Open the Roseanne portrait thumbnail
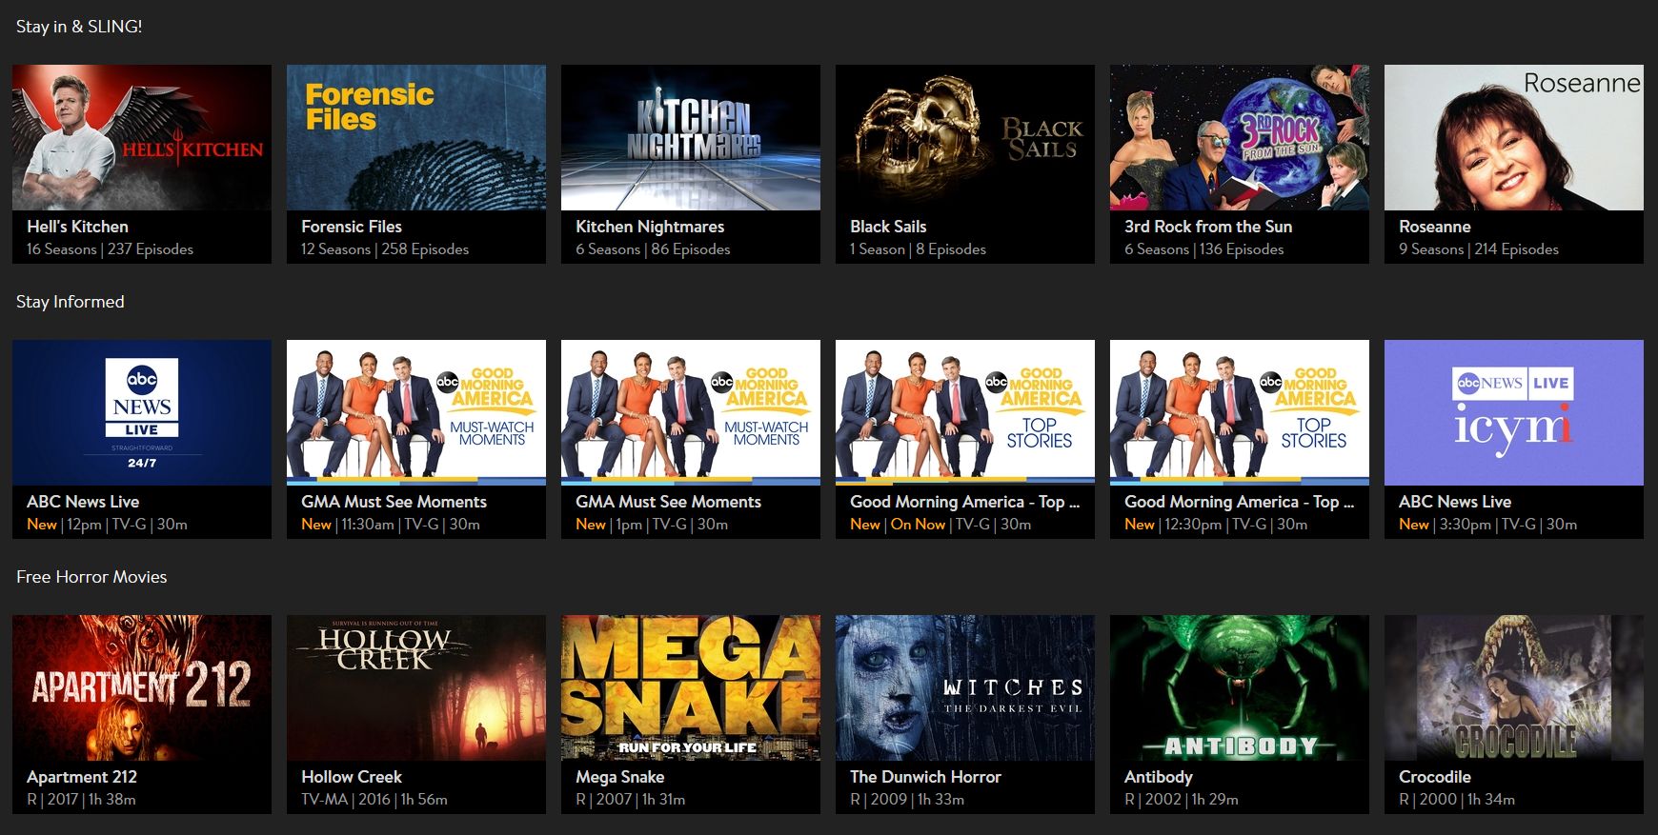 tap(1514, 137)
